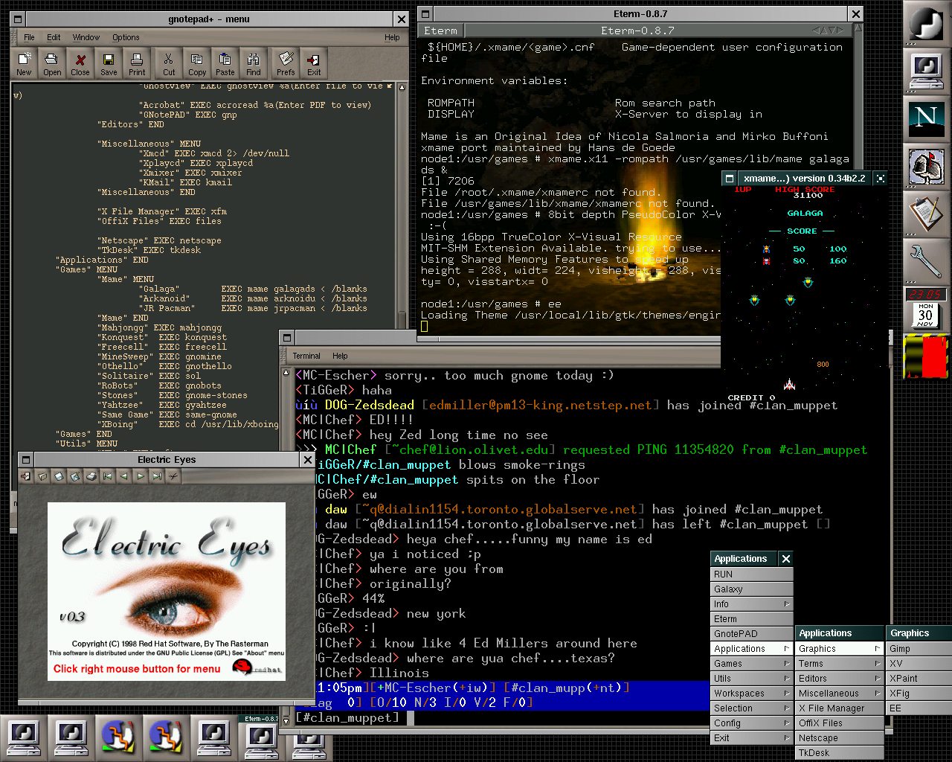Click the computer terminal icon in right dock
Viewport: 952px width, 762px height.
coord(927,71)
